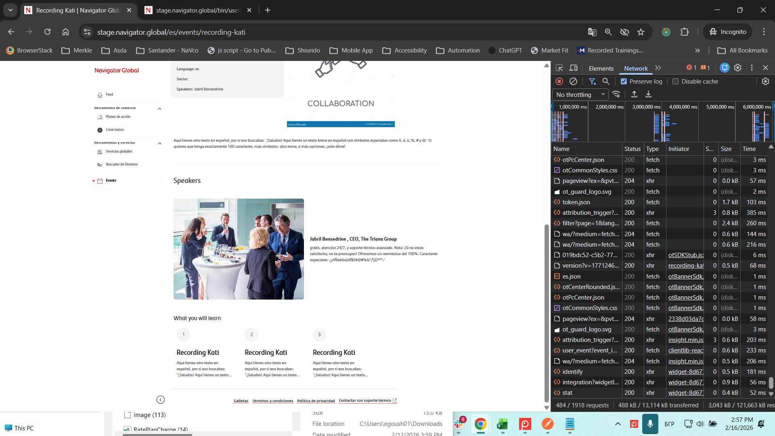
Task: Clear the network log
Action: pyautogui.click(x=573, y=82)
